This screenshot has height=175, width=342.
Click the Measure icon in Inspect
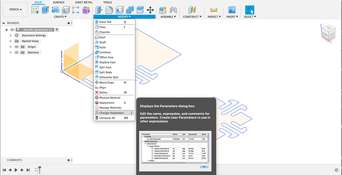coord(214,10)
